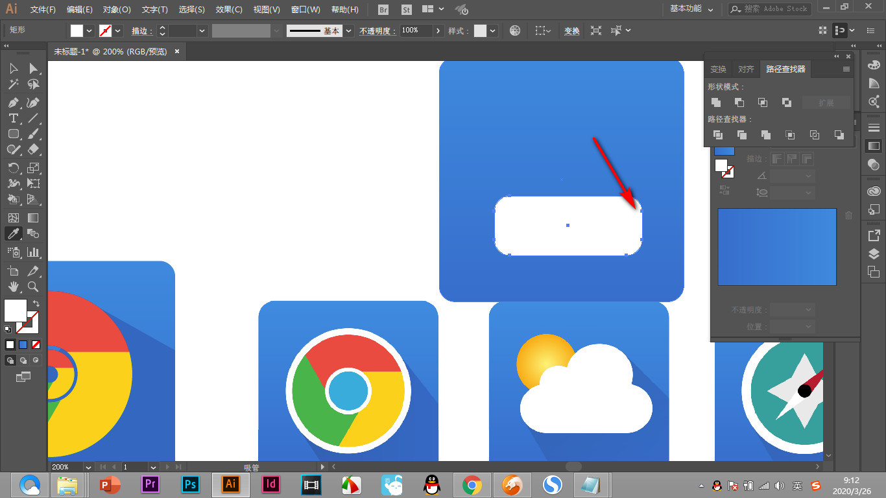886x498 pixels.
Task: Expand opacity value arrow
Action: point(439,30)
